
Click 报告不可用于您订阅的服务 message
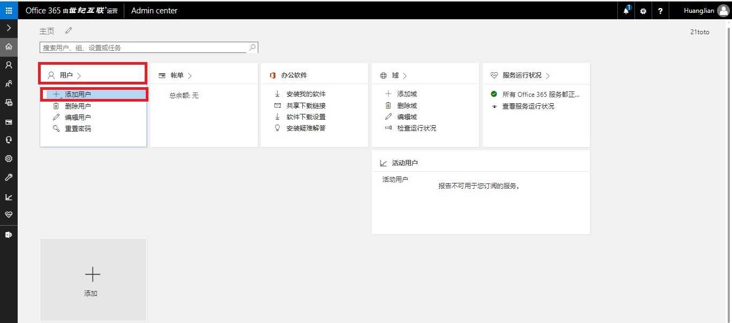pyautogui.click(x=480, y=186)
